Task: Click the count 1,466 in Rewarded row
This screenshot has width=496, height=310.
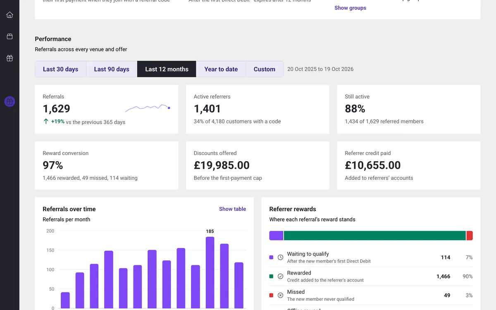Action: (444, 276)
